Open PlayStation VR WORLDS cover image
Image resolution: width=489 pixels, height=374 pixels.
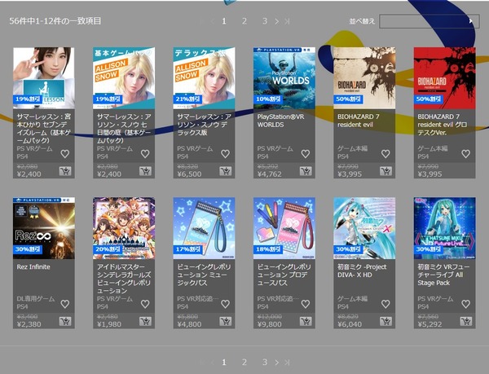tap(284, 78)
